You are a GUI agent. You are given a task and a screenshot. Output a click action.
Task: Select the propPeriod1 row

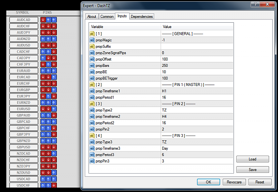pyautogui.click(x=161, y=98)
